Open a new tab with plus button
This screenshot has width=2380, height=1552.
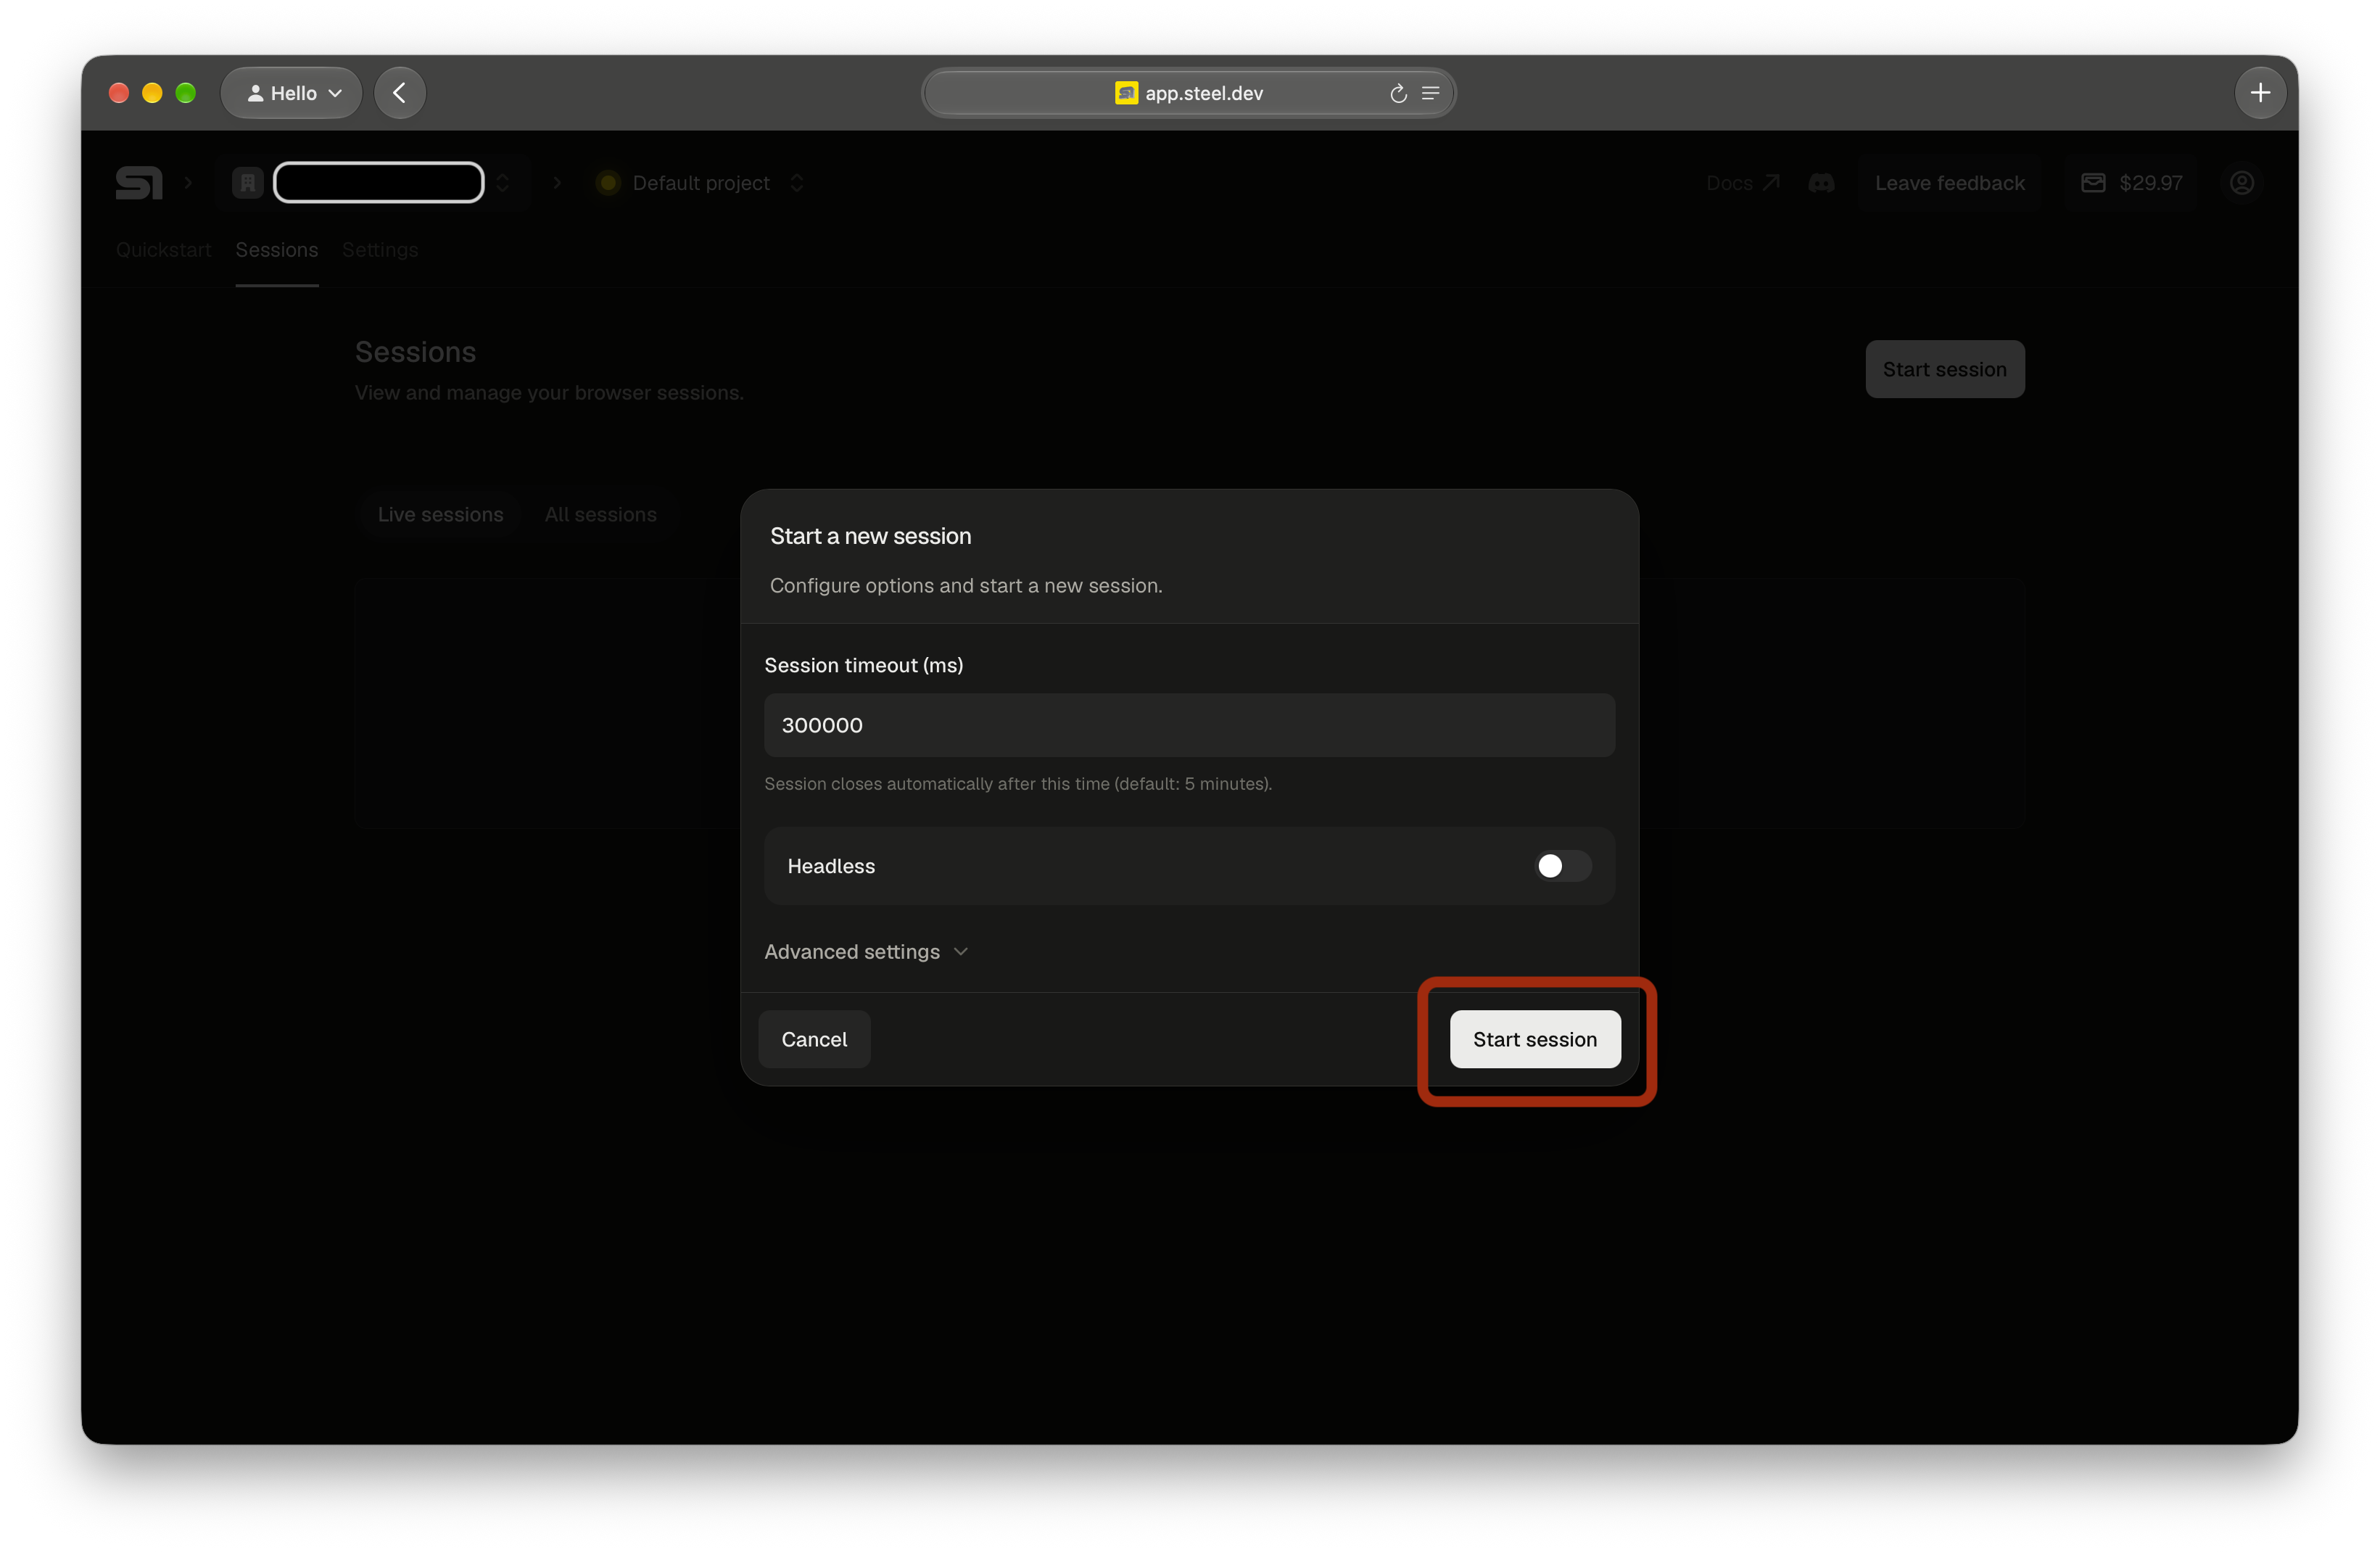2260,93
